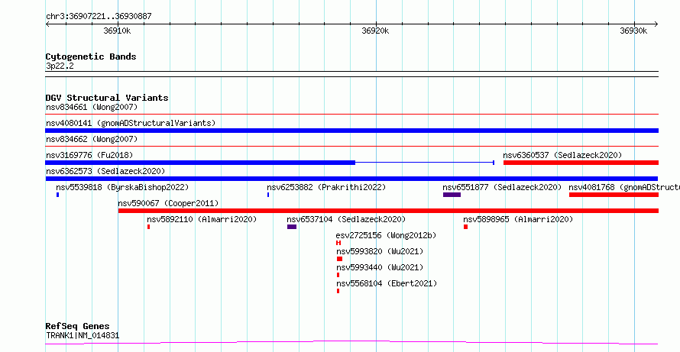Viewport: 680px width, 352px height.
Task: Click the nsv5993440 (Wu2021) red marker
Action: pos(338,275)
